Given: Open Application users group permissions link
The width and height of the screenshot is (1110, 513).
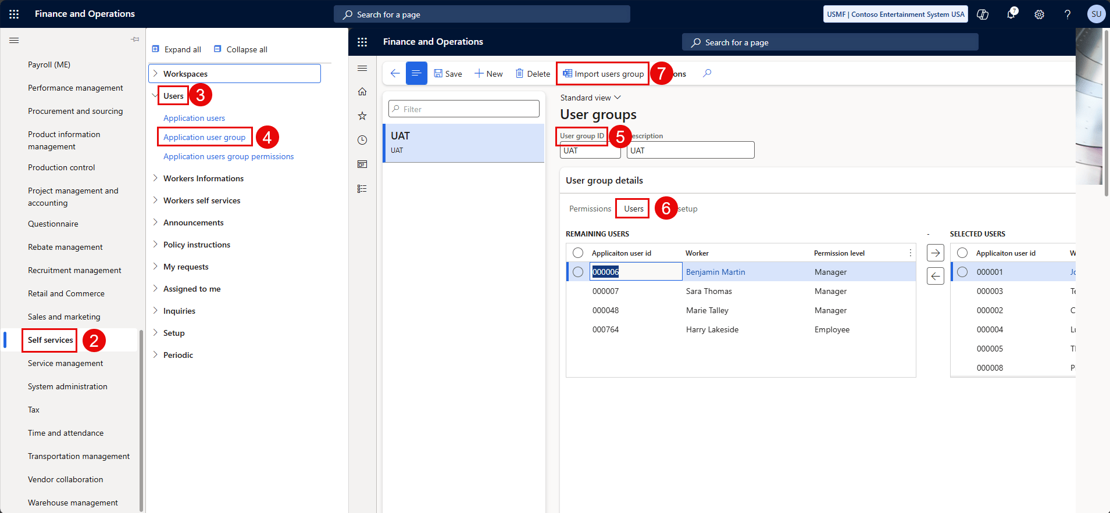Looking at the screenshot, I should tap(229, 156).
